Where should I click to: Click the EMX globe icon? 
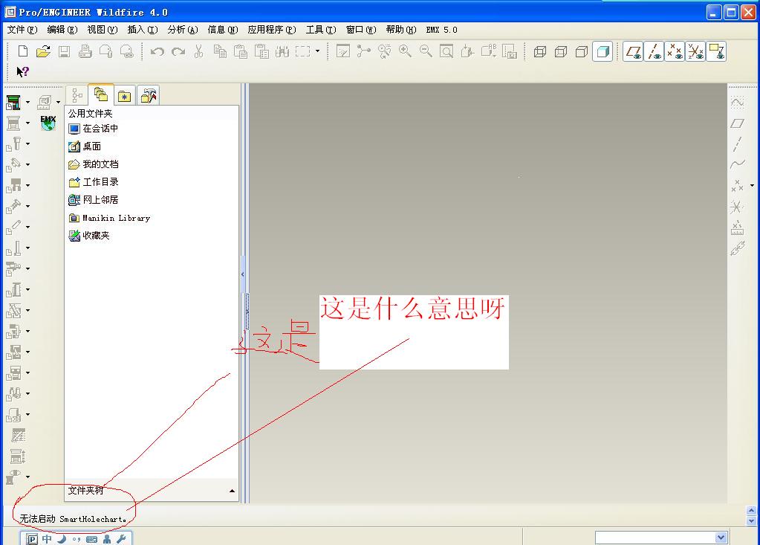coord(48,123)
